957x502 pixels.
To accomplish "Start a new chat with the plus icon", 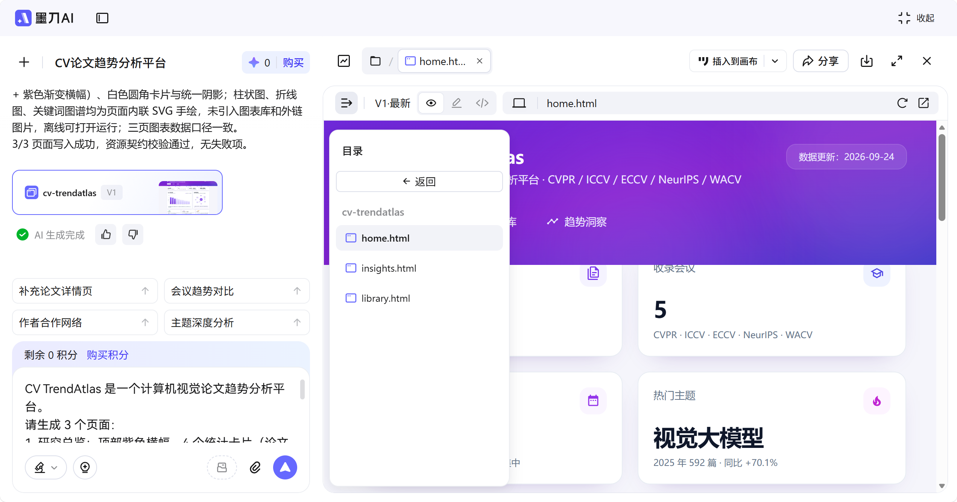I will click(x=24, y=62).
